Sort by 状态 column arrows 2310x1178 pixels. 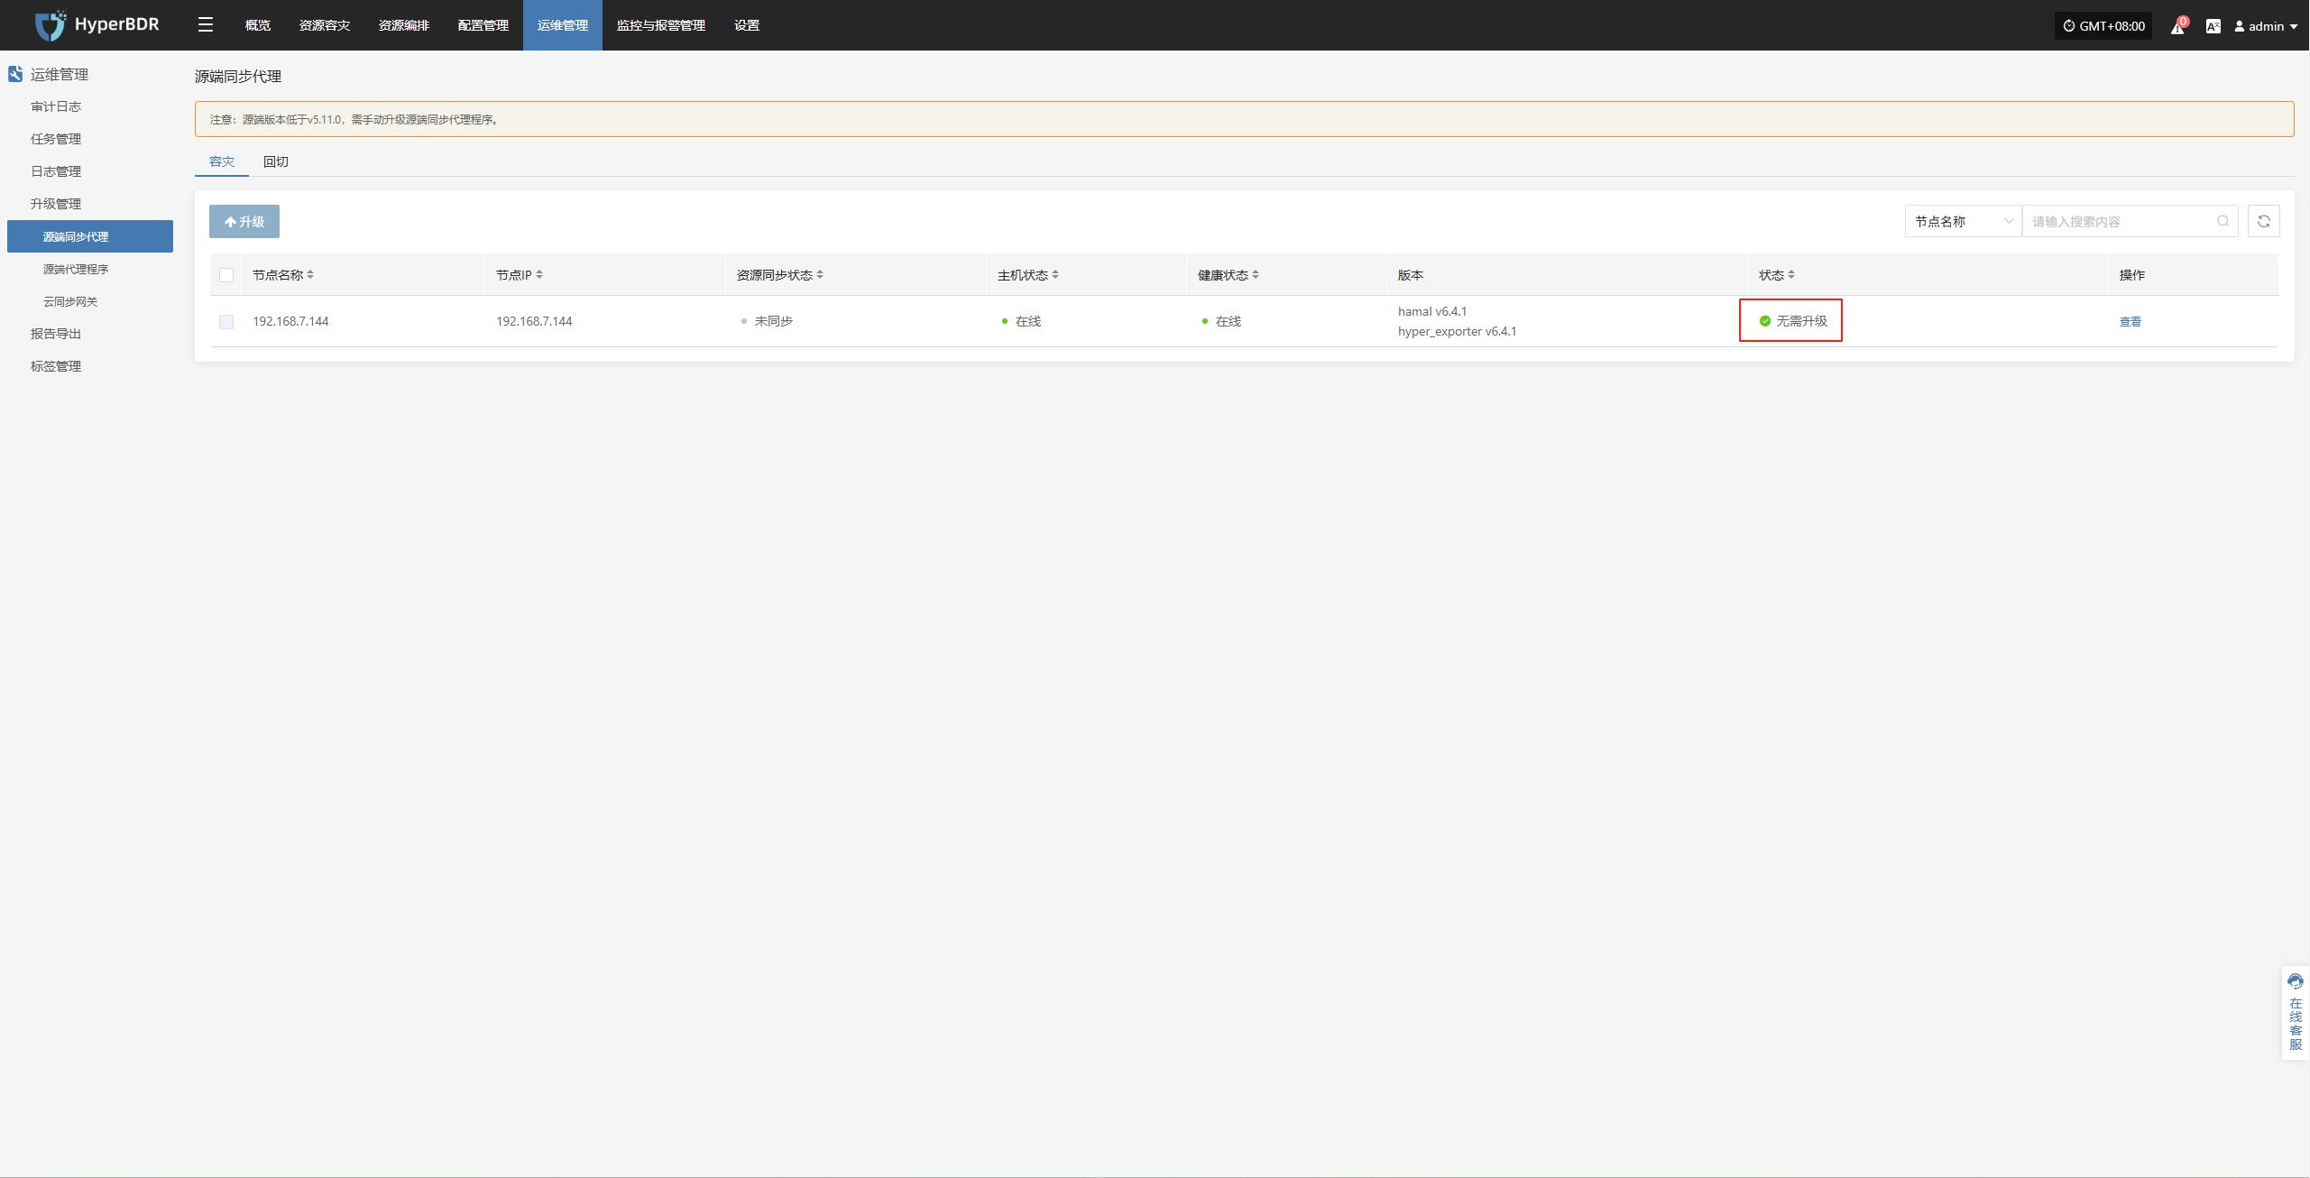pyautogui.click(x=1791, y=275)
